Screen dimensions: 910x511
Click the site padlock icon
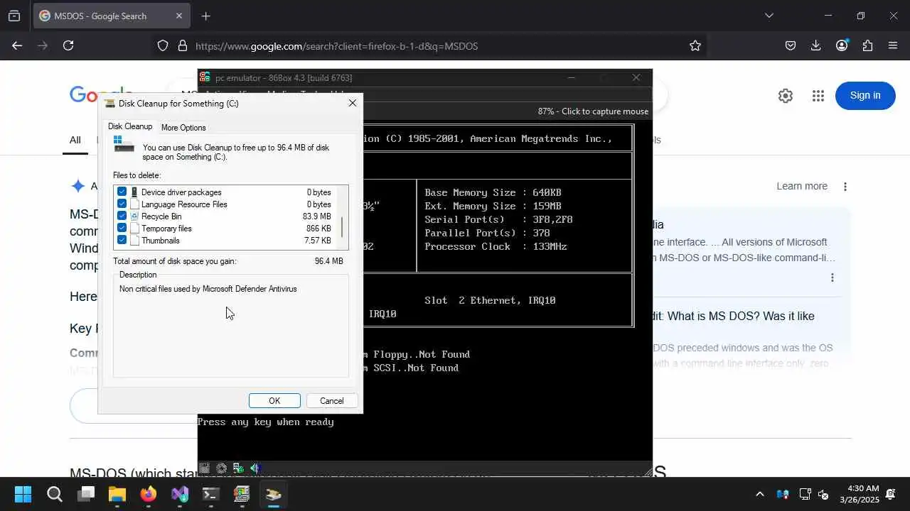click(182, 45)
